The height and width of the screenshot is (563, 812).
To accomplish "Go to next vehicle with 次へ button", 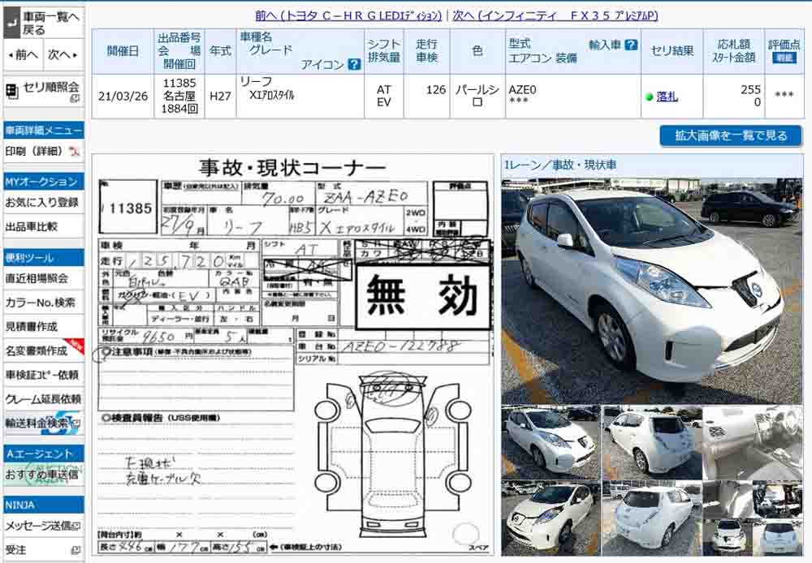I will click(63, 54).
